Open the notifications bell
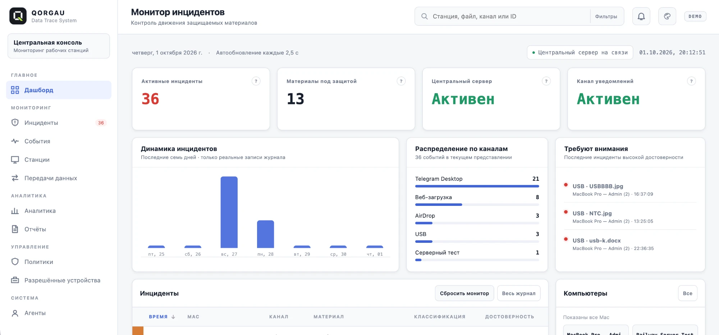 [x=641, y=16]
